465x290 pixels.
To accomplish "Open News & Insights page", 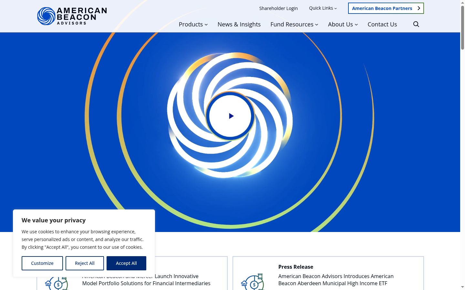I will point(239,24).
